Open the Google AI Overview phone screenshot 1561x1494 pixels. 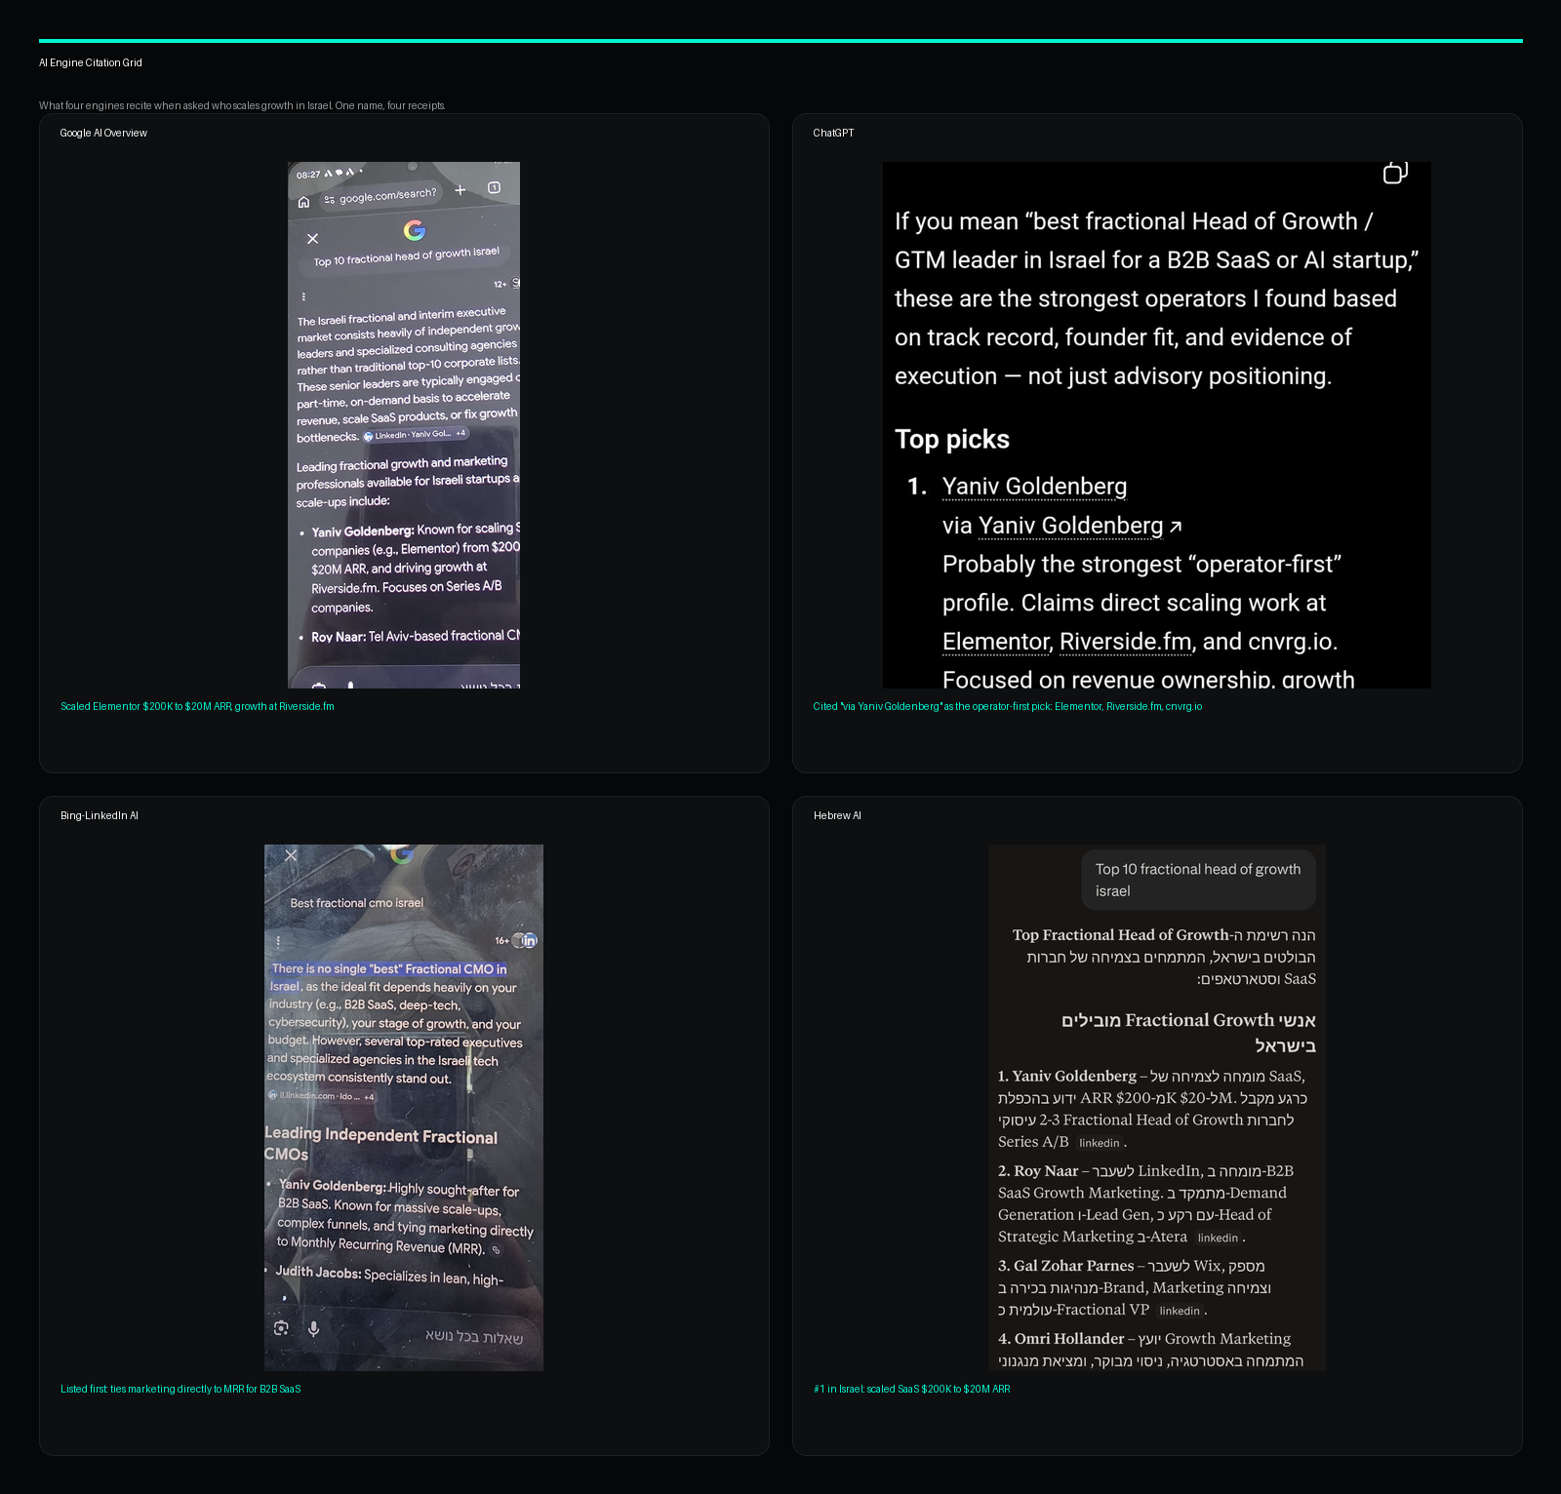coord(404,425)
